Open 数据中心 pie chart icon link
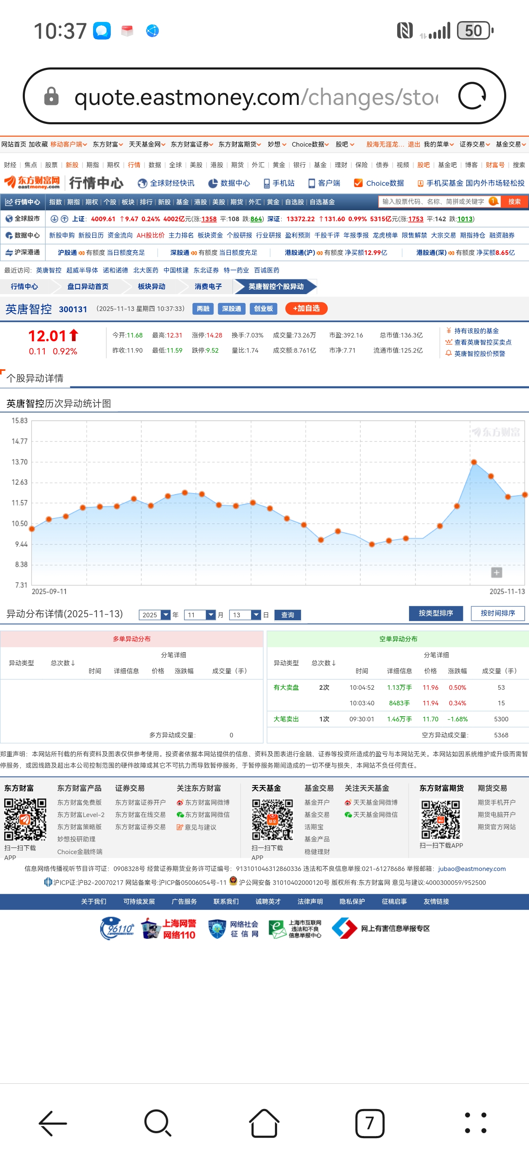Image resolution: width=529 pixels, height=1163 pixels. [x=229, y=183]
